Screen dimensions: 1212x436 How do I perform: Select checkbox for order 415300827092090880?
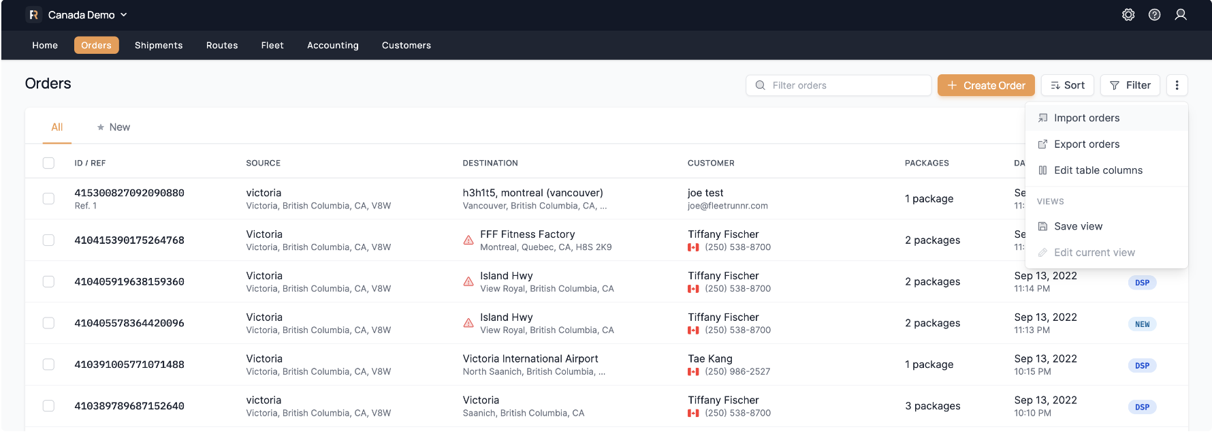[x=48, y=199]
